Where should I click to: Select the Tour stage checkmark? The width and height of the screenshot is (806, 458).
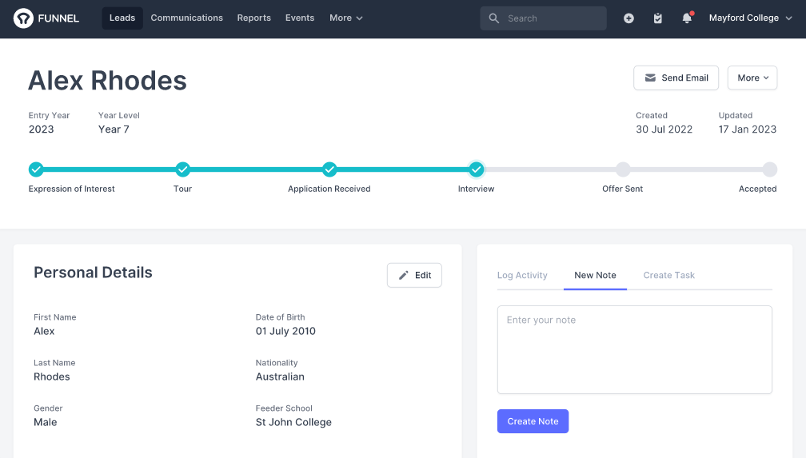[x=182, y=169]
